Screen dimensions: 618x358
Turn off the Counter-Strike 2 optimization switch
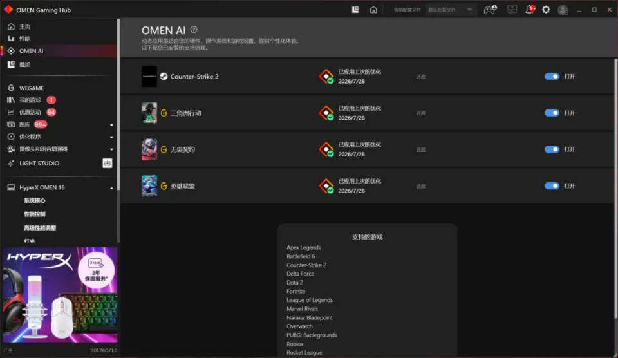tap(552, 77)
